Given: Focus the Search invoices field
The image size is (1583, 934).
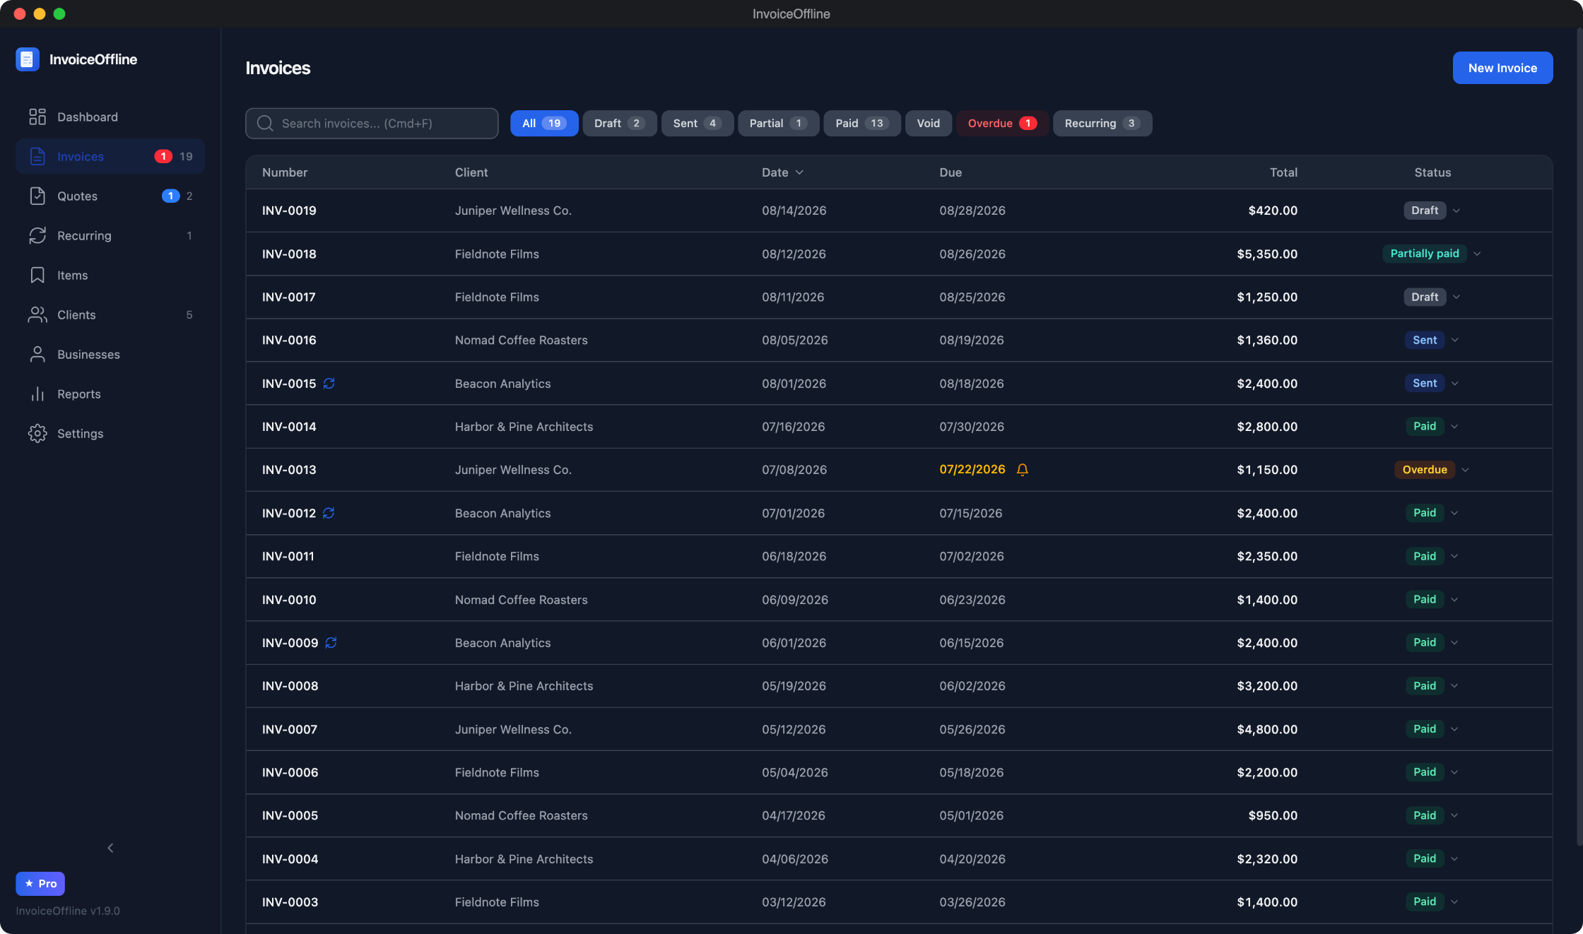Looking at the screenshot, I should pos(372,123).
